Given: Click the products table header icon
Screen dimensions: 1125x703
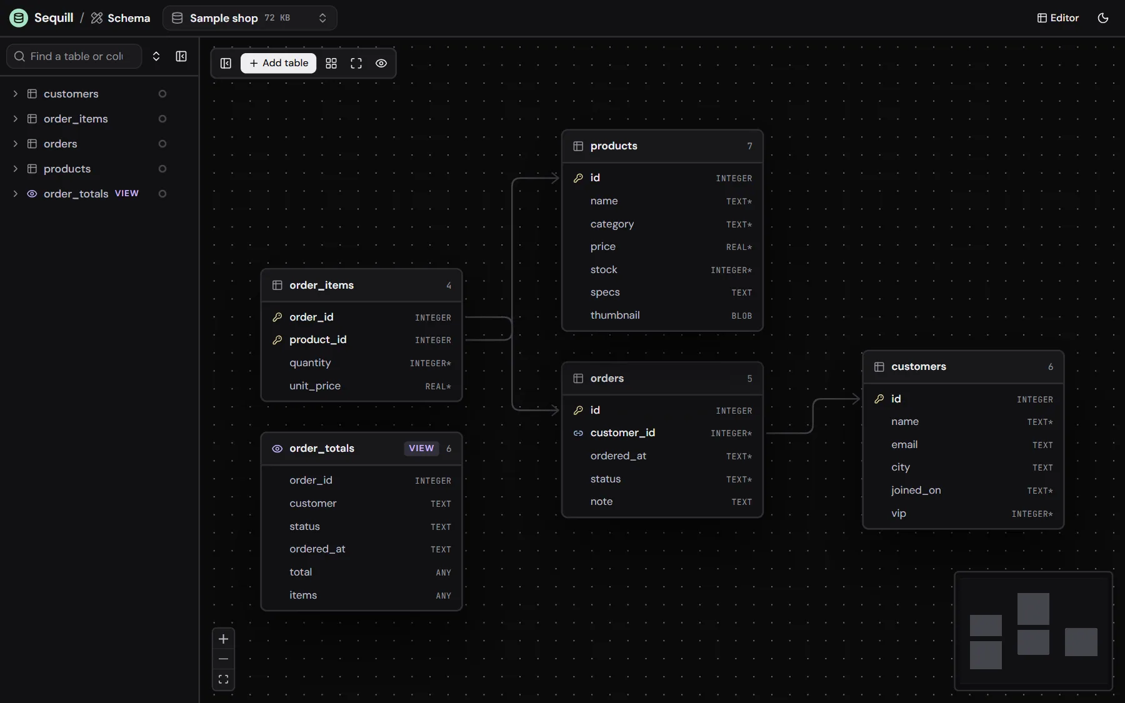Looking at the screenshot, I should point(578,146).
